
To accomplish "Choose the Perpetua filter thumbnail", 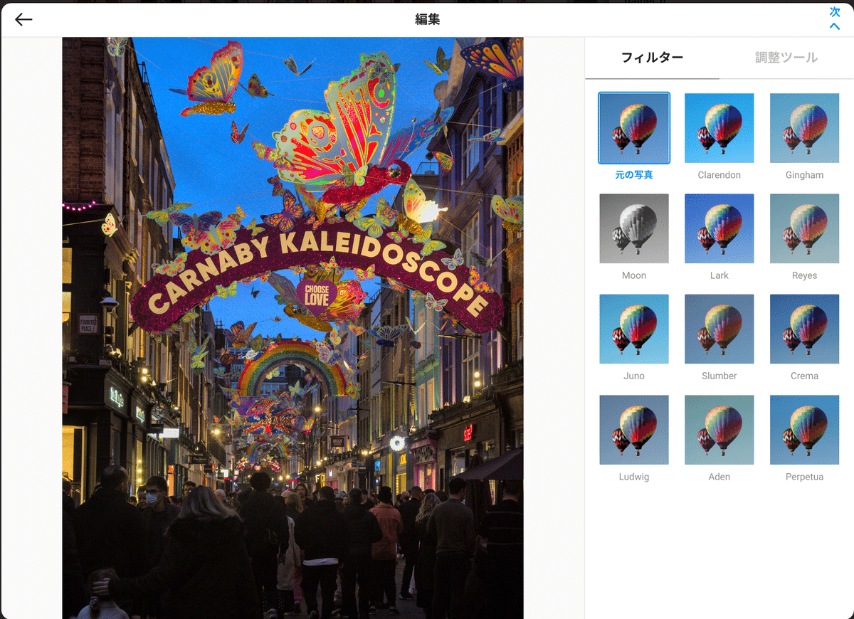I will click(x=805, y=430).
